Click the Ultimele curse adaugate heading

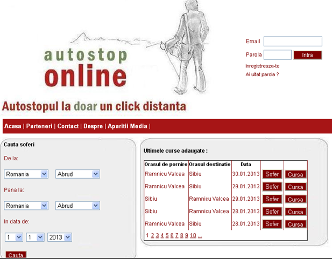click(x=175, y=151)
